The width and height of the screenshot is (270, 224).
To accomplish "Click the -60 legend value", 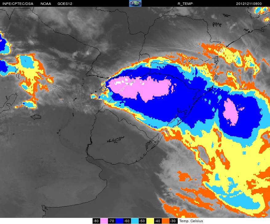I will (127, 221).
